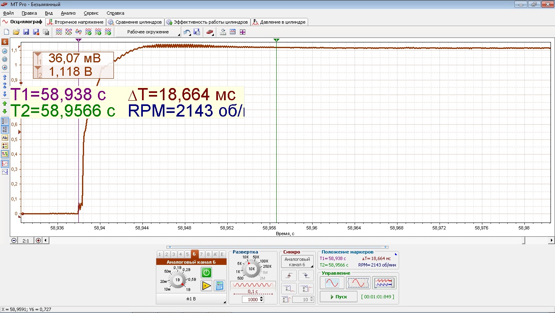555x313 pixels.
Task: Adjust the Развертка sample rate knob 10K
Action: click(x=251, y=269)
